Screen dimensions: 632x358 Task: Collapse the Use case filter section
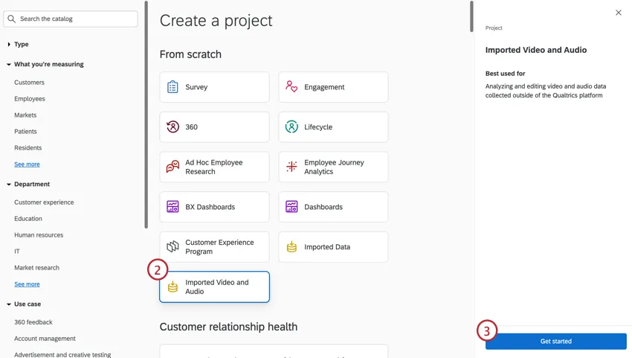click(9, 304)
